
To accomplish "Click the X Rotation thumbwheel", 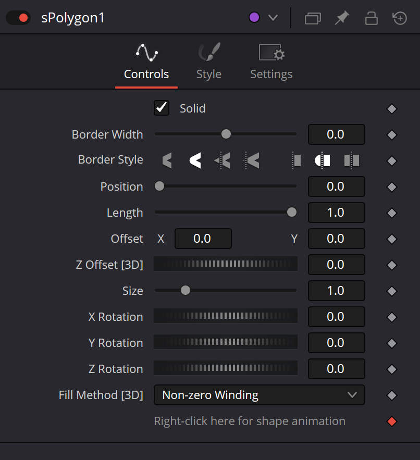I will click(226, 316).
